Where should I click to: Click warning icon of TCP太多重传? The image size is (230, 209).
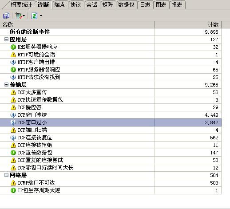(13, 92)
